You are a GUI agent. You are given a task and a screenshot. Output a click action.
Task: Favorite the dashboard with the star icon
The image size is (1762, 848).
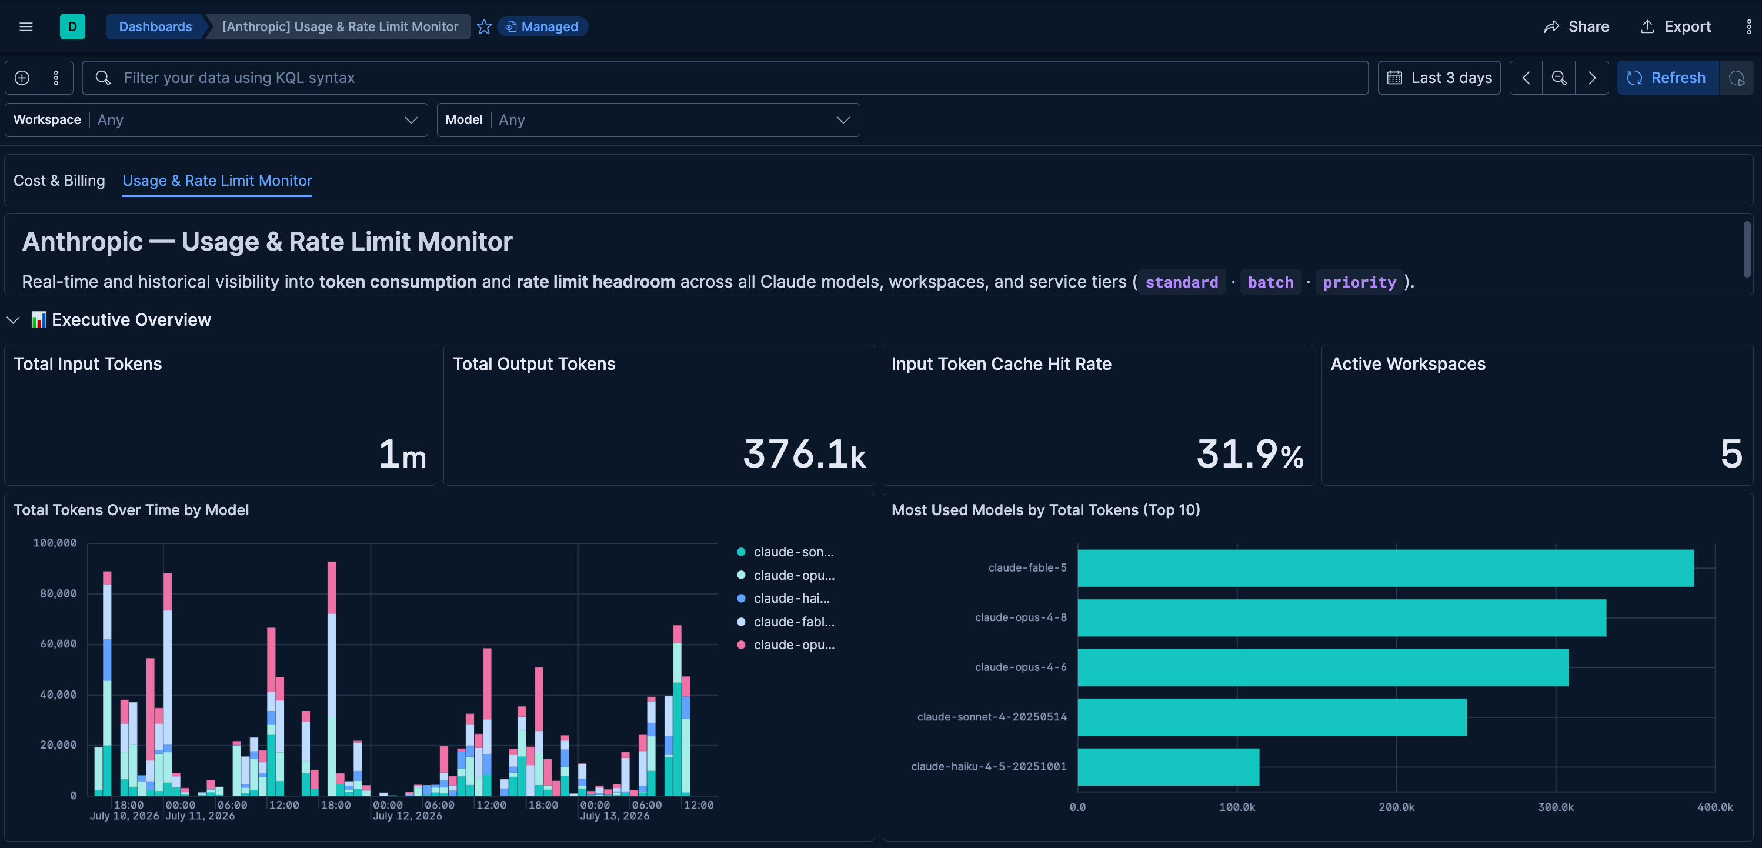(x=484, y=26)
